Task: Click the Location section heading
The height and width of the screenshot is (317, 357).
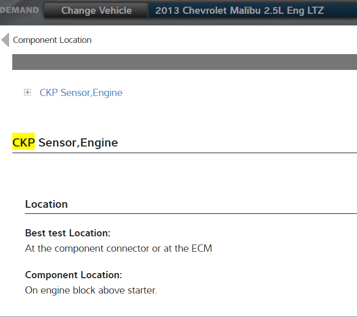Action: [x=47, y=204]
